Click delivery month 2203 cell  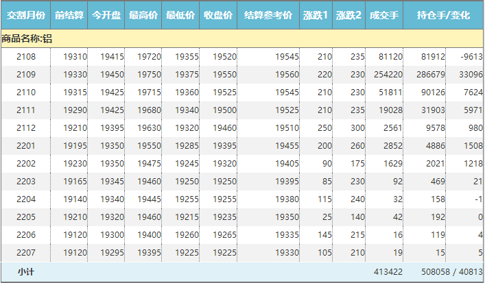pyautogui.click(x=26, y=182)
